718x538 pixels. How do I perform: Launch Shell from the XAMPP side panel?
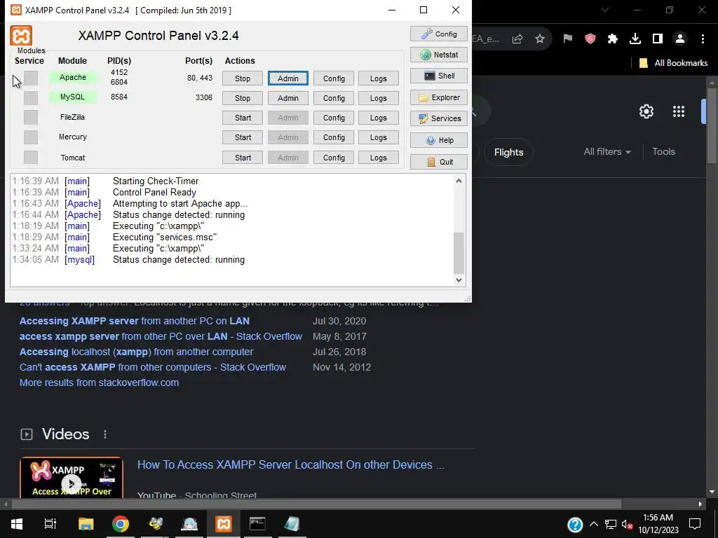(439, 76)
